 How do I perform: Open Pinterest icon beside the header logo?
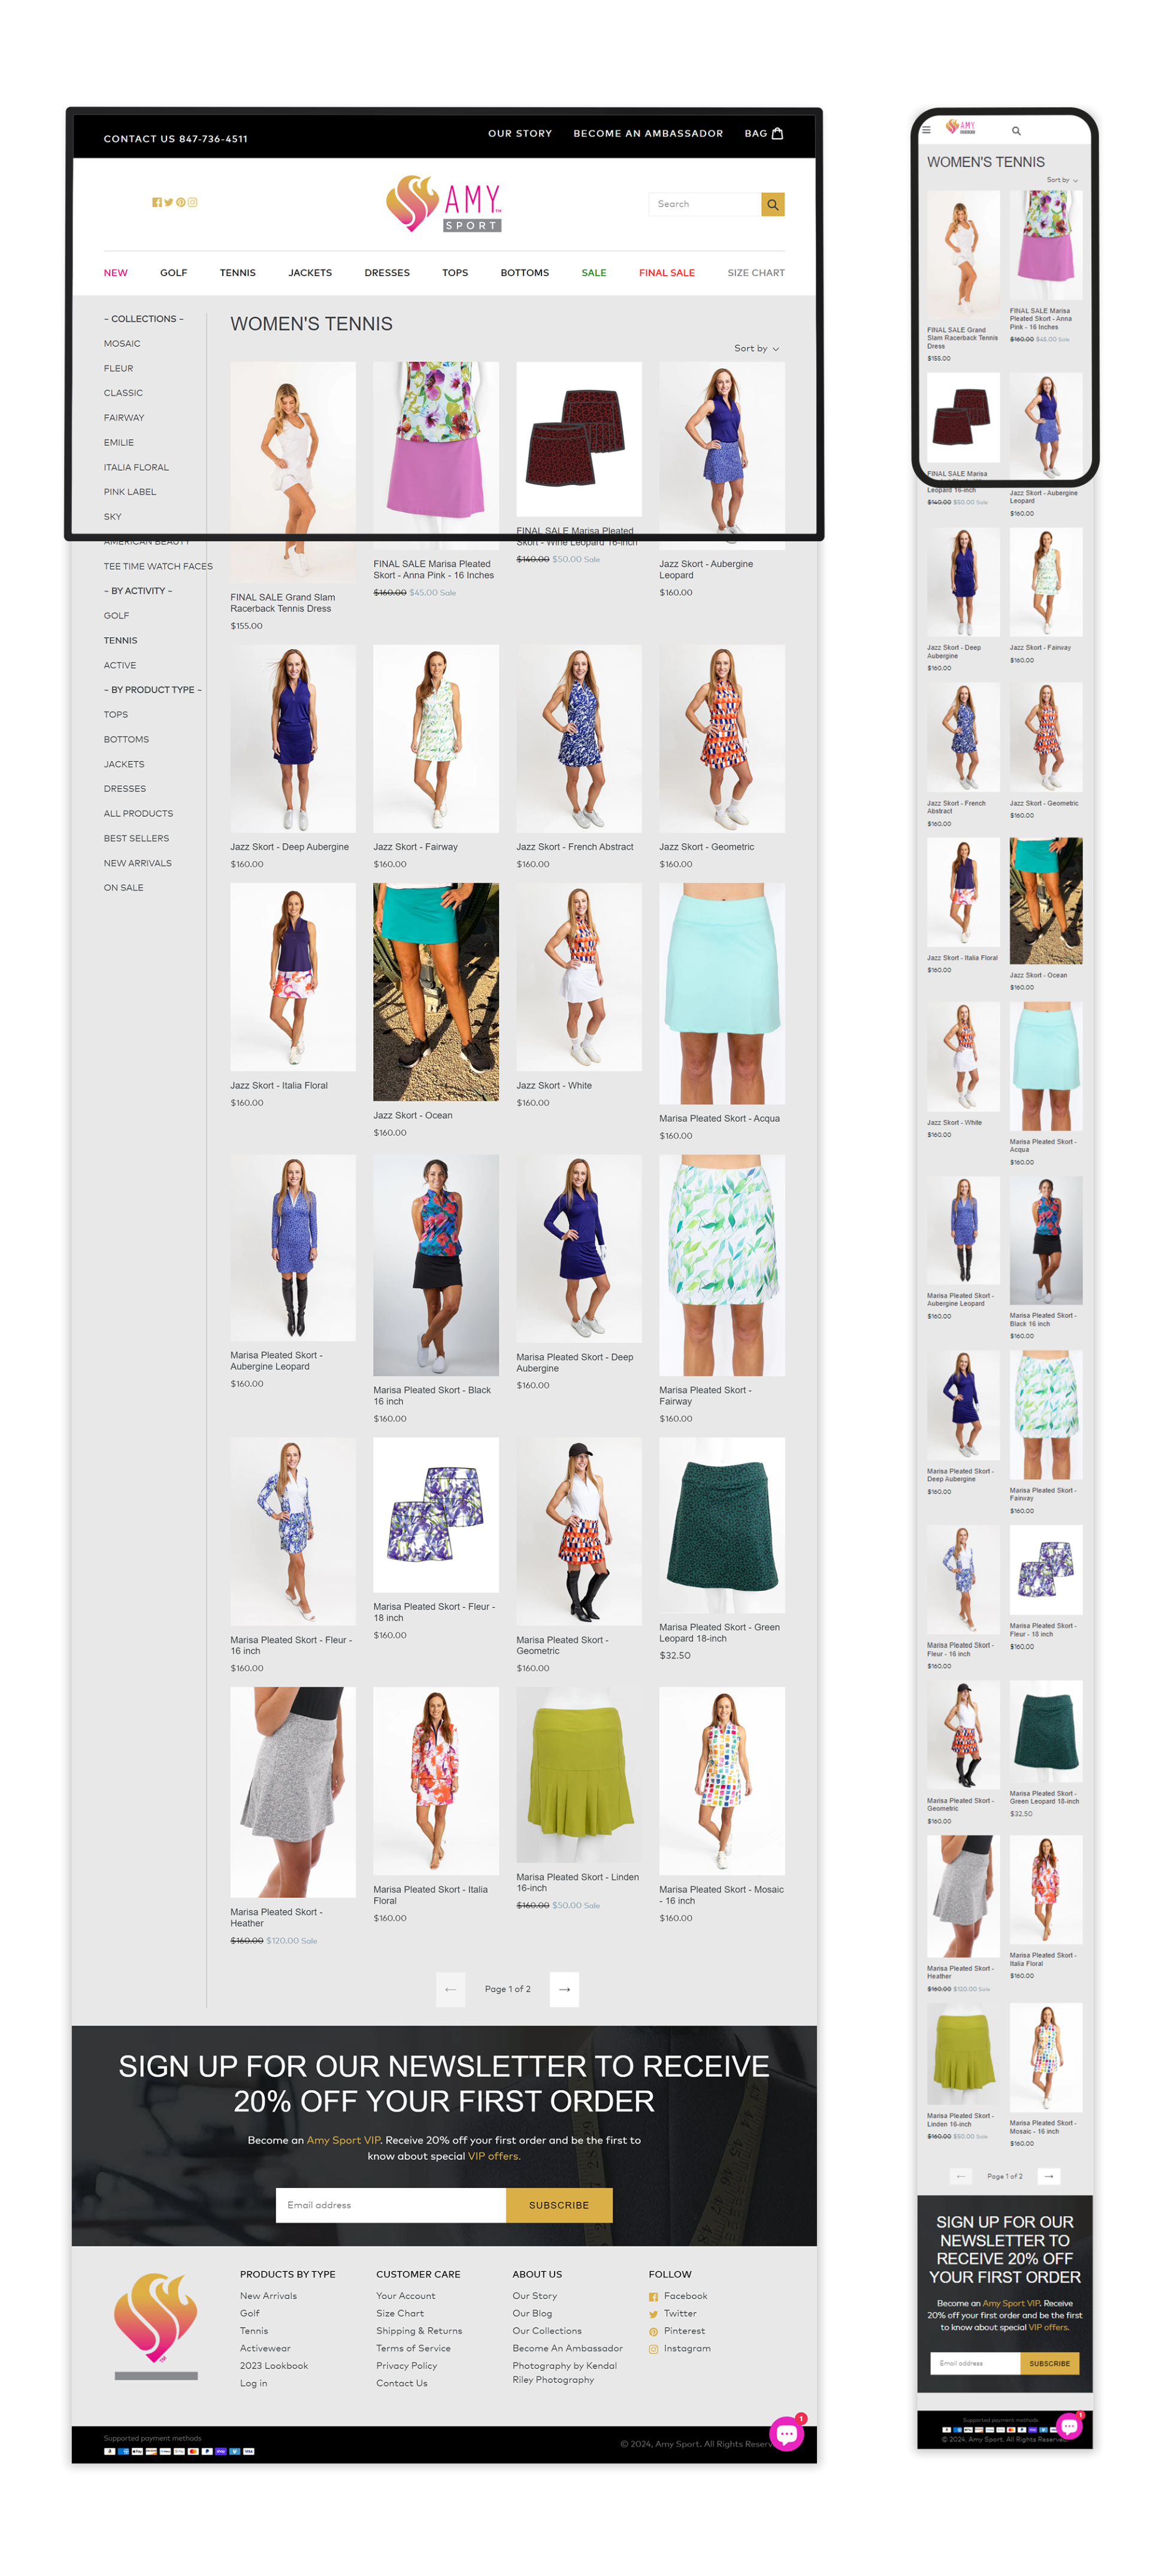point(180,202)
